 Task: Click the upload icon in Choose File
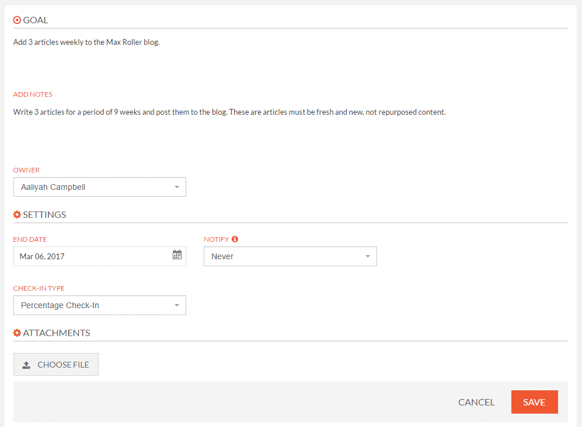click(26, 365)
